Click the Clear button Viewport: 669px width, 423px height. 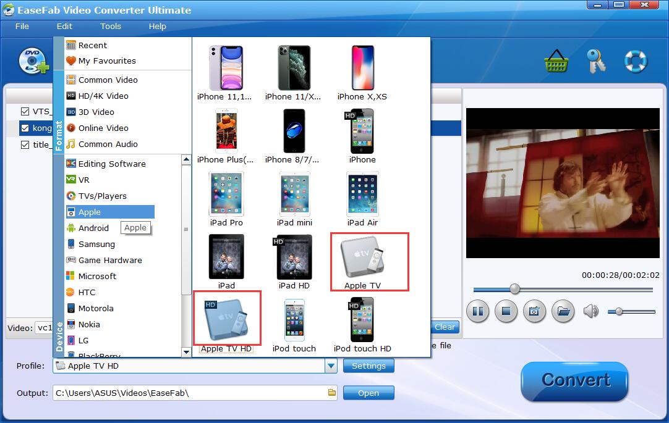[x=445, y=327]
